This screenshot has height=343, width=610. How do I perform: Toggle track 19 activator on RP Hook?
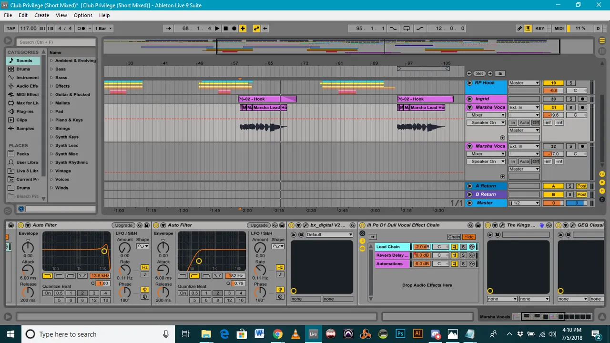[553, 83]
